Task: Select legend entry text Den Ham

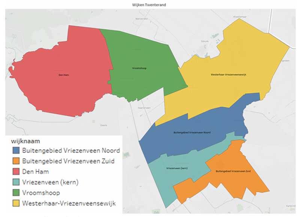Action: click(36, 172)
